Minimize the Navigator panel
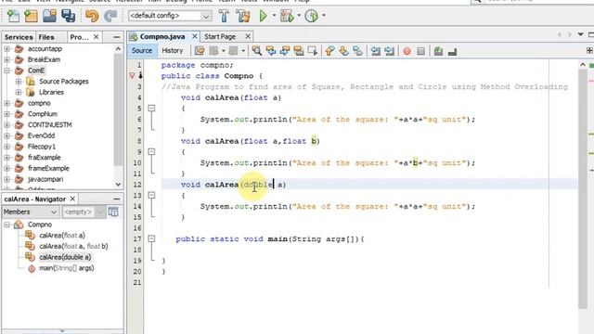 pos(116,199)
